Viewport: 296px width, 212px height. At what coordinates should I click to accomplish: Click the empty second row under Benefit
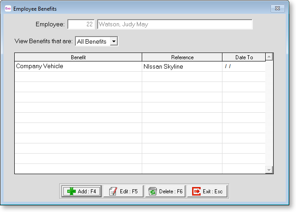78,77
